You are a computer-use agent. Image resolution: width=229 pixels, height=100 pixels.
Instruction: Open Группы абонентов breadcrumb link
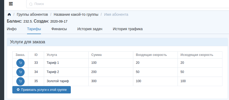click(32, 14)
